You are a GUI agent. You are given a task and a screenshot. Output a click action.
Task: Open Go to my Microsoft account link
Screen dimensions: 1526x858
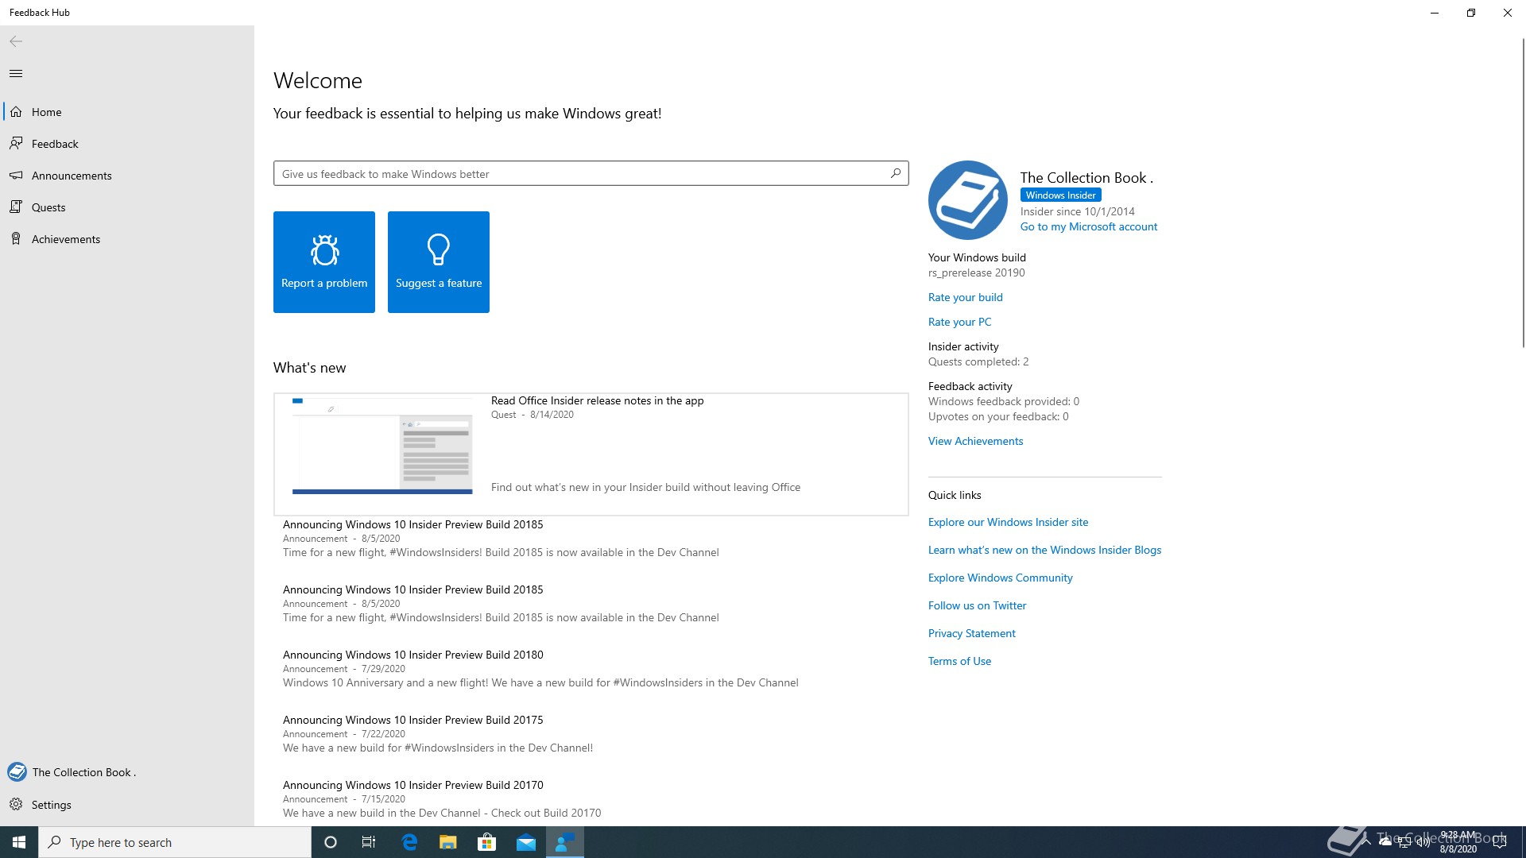(1089, 226)
